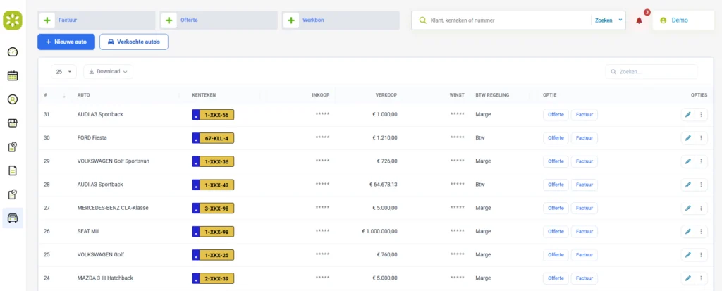Sort by KENTEKEN column header
722x291 pixels.
[x=204, y=95]
